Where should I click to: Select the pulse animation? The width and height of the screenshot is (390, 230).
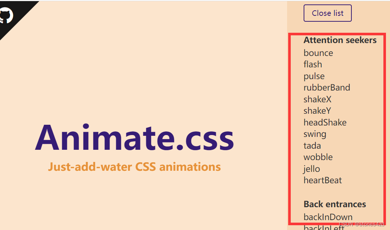pyautogui.click(x=314, y=76)
